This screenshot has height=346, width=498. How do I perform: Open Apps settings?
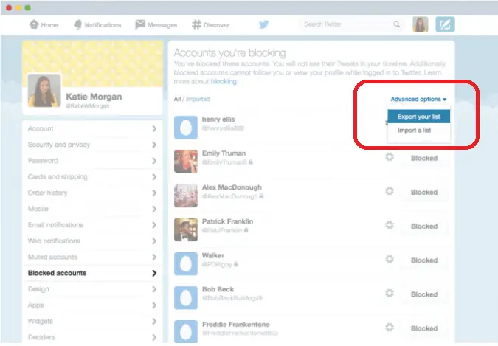[x=92, y=305]
